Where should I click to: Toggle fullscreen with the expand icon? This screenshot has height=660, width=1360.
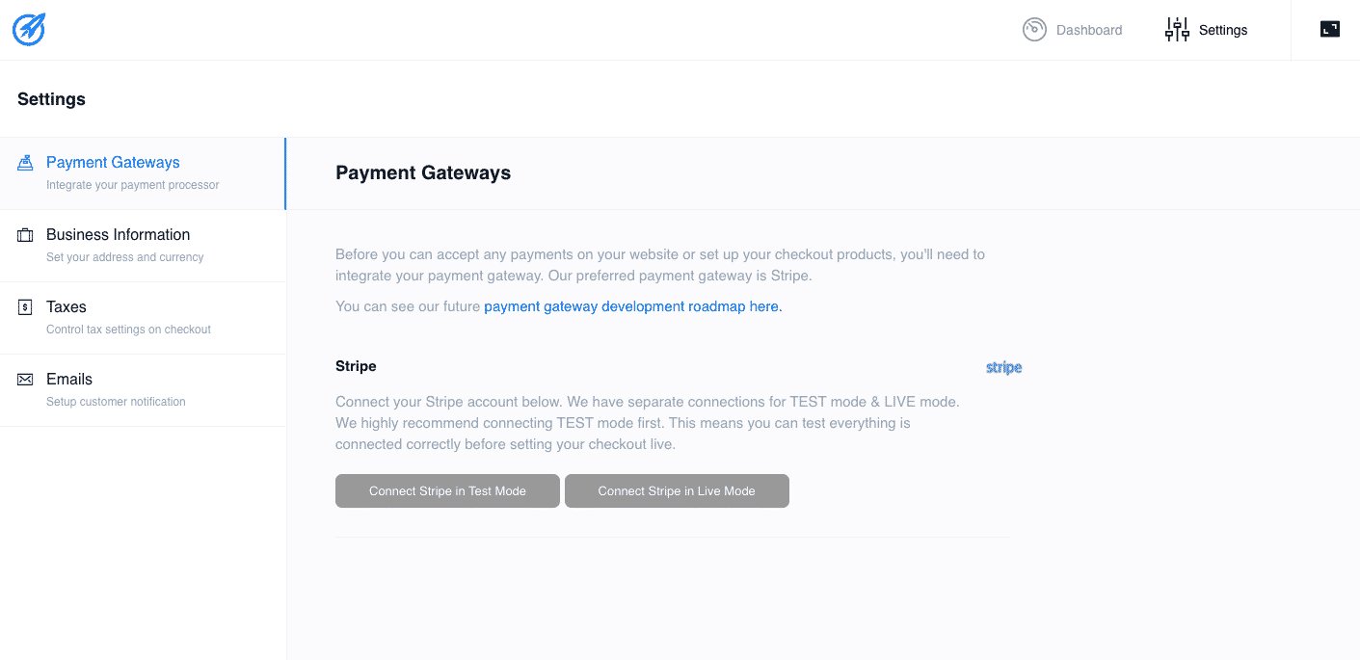coord(1330,29)
